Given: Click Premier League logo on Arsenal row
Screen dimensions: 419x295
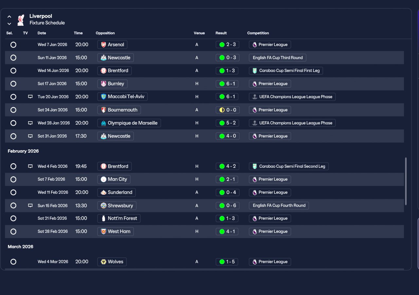Looking at the screenshot, I should click(255, 44).
